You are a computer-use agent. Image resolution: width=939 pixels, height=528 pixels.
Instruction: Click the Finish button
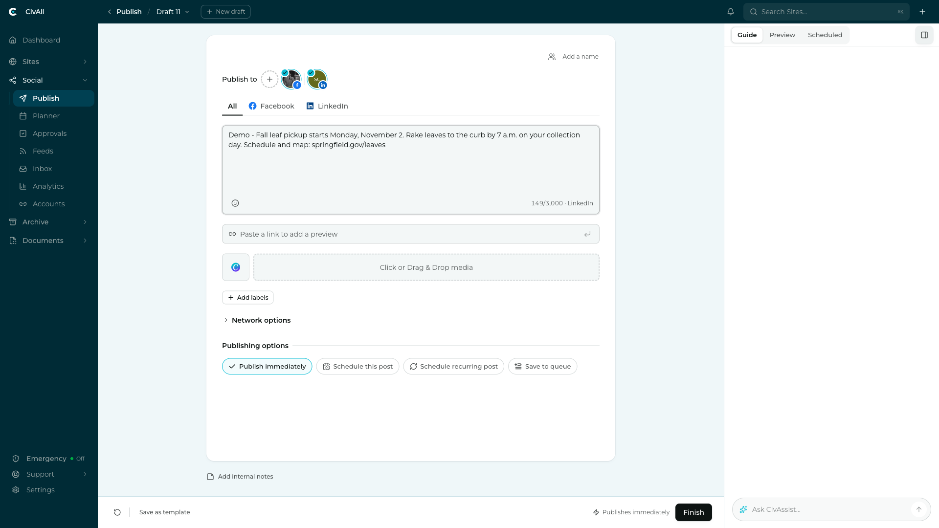coord(693,512)
